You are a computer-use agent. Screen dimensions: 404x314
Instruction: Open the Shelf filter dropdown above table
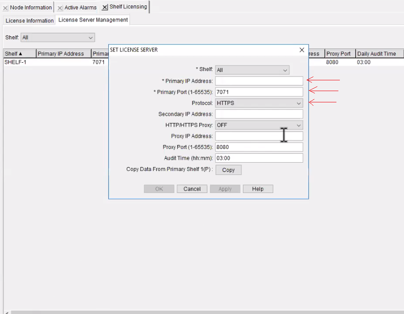pos(58,38)
